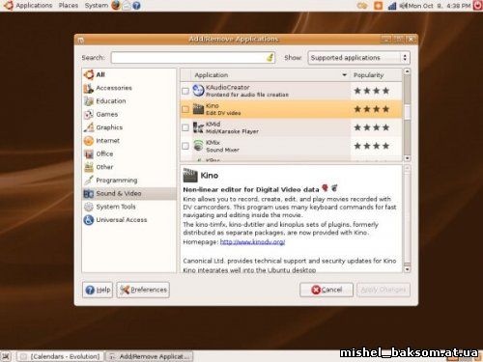Click the Application column sort arrow

[x=344, y=75]
